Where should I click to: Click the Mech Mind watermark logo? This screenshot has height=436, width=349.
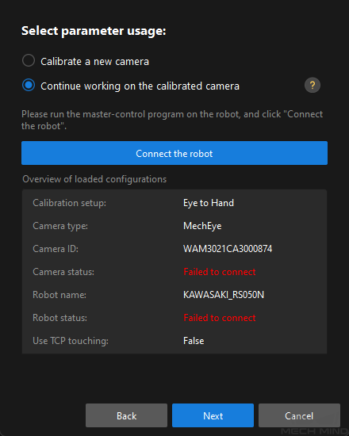click(x=314, y=431)
